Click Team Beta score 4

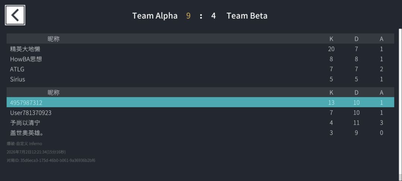click(213, 16)
